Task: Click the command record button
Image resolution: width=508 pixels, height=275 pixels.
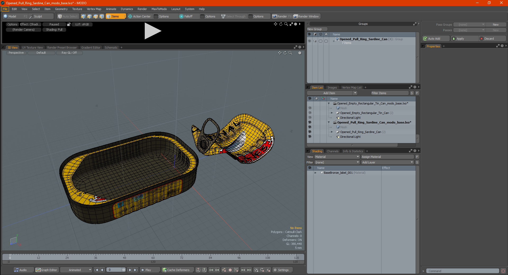Action: point(503,271)
